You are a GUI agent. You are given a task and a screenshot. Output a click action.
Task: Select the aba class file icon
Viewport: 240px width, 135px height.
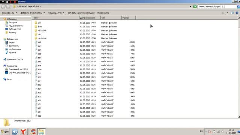[x=36, y=65]
